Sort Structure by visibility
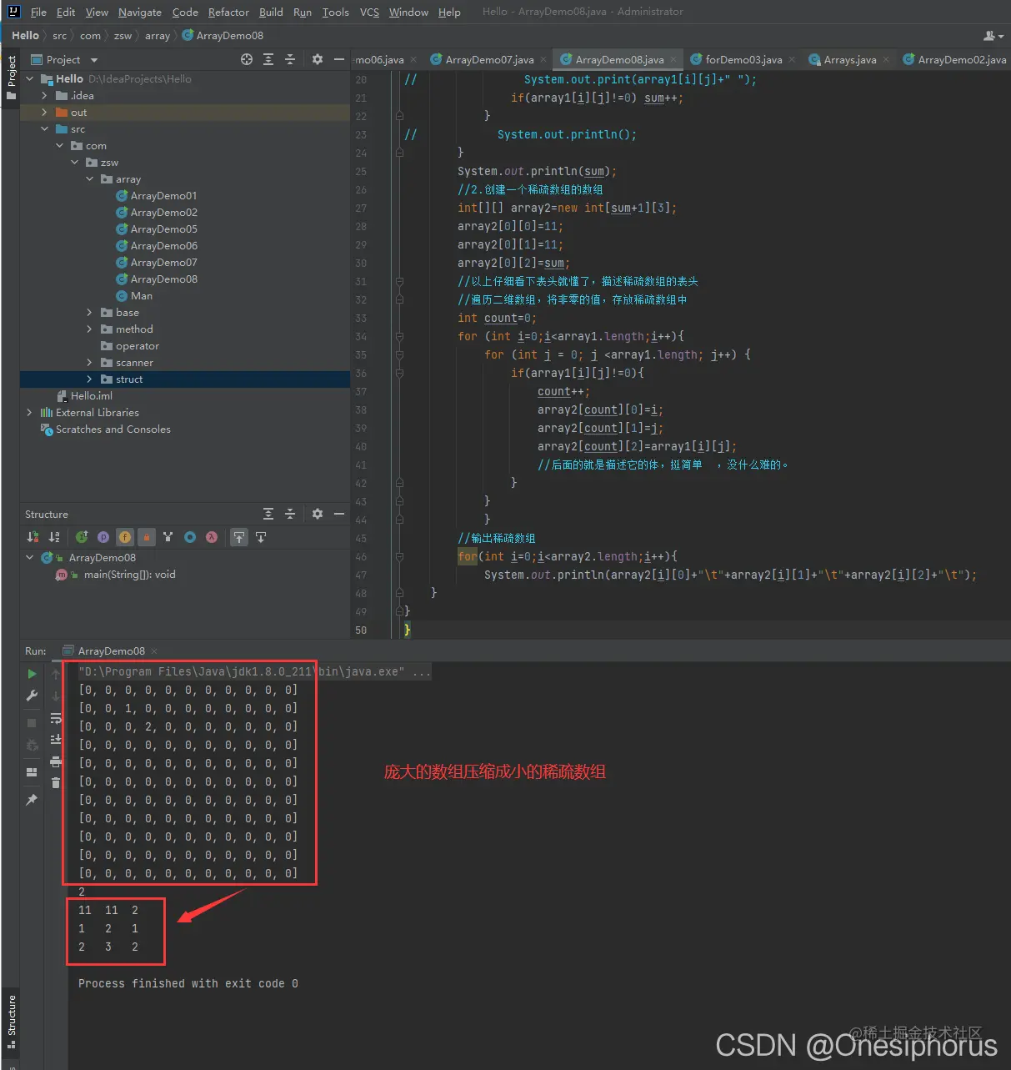 click(x=33, y=537)
